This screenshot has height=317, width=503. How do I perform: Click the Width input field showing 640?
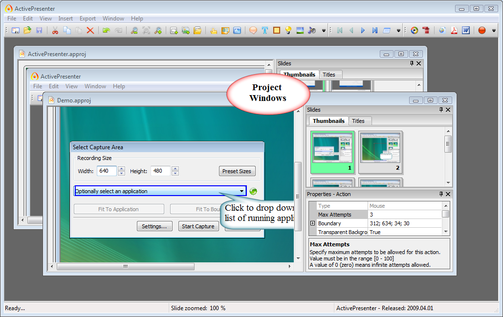click(x=107, y=171)
